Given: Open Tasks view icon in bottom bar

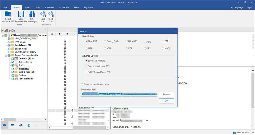Looking at the screenshot, I should pyautogui.click(x=29, y=125).
